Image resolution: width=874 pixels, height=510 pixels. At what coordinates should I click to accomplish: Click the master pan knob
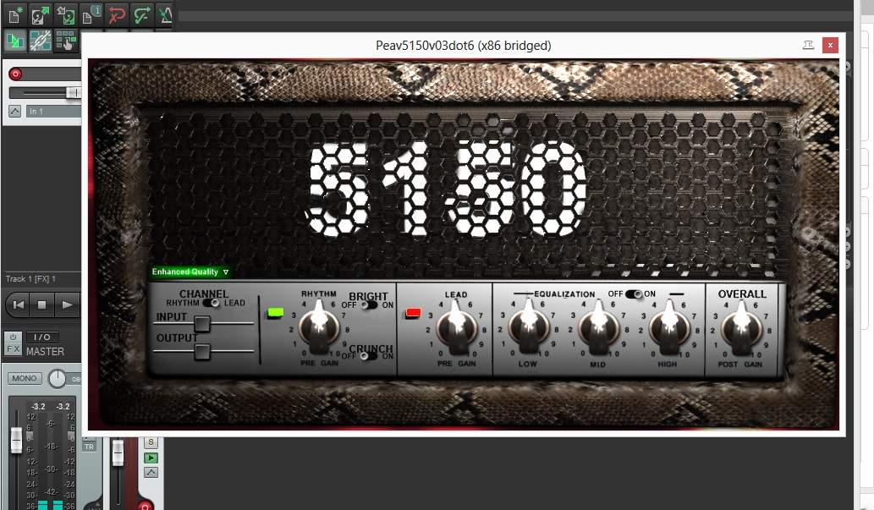pyautogui.click(x=57, y=379)
